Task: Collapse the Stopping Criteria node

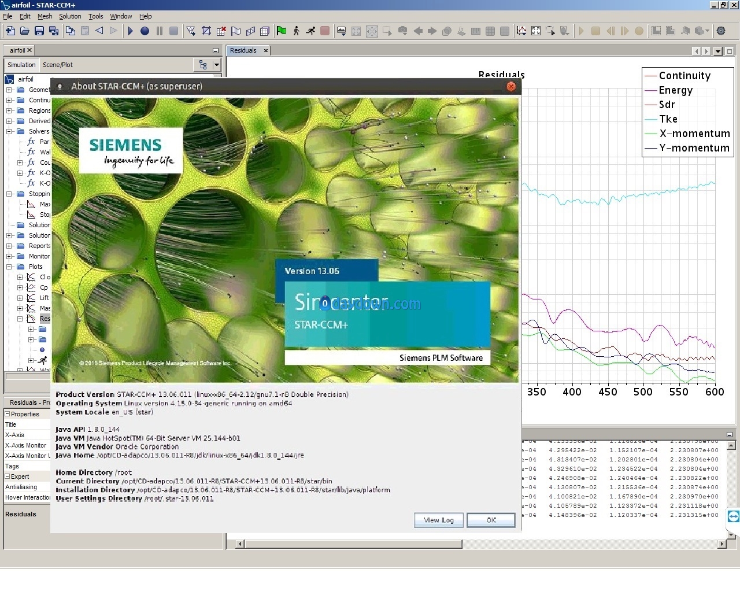Action: pyautogui.click(x=9, y=194)
